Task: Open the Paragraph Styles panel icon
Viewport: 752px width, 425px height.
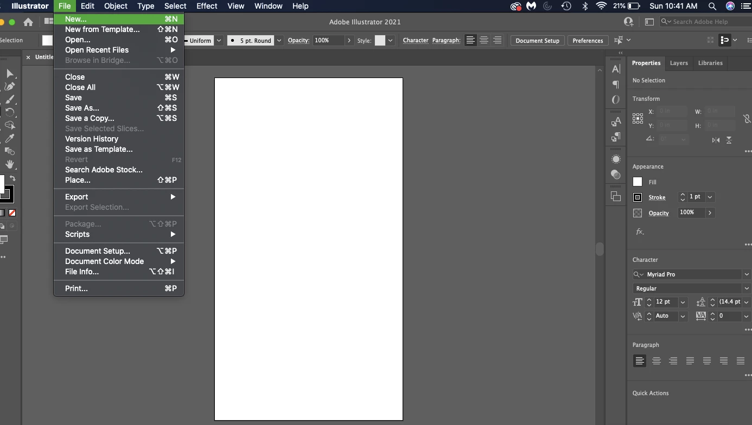Action: [616, 137]
